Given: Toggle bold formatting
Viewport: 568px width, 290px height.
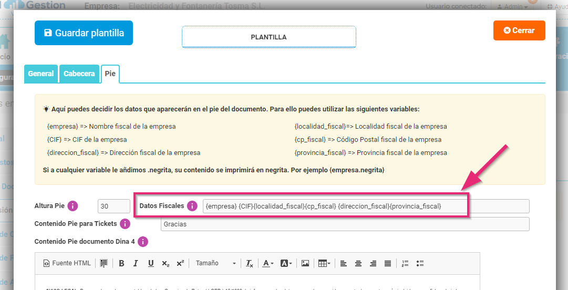Looking at the screenshot, I should [122, 263].
